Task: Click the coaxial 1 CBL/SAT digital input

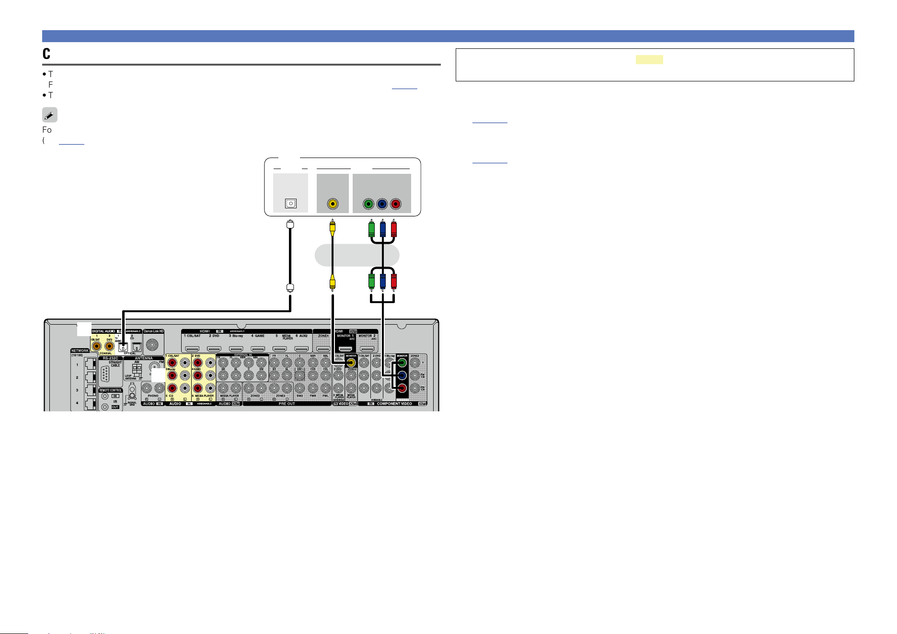Action: (97, 346)
